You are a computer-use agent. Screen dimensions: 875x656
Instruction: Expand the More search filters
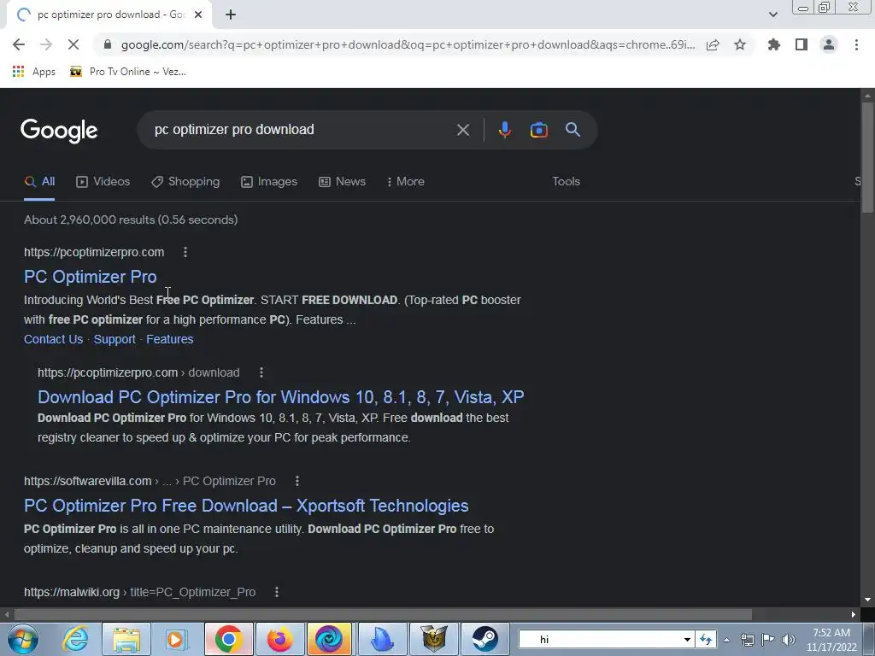pos(406,182)
